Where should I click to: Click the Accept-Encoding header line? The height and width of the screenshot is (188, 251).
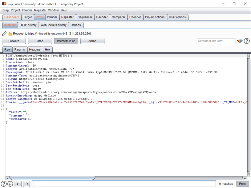click(x=31, y=96)
